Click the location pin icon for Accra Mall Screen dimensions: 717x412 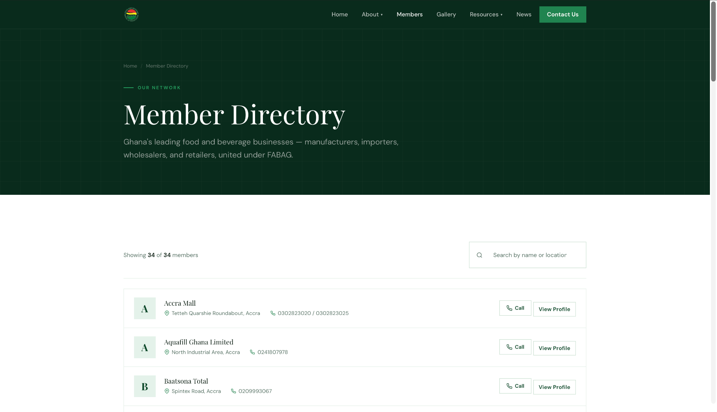tap(167, 313)
